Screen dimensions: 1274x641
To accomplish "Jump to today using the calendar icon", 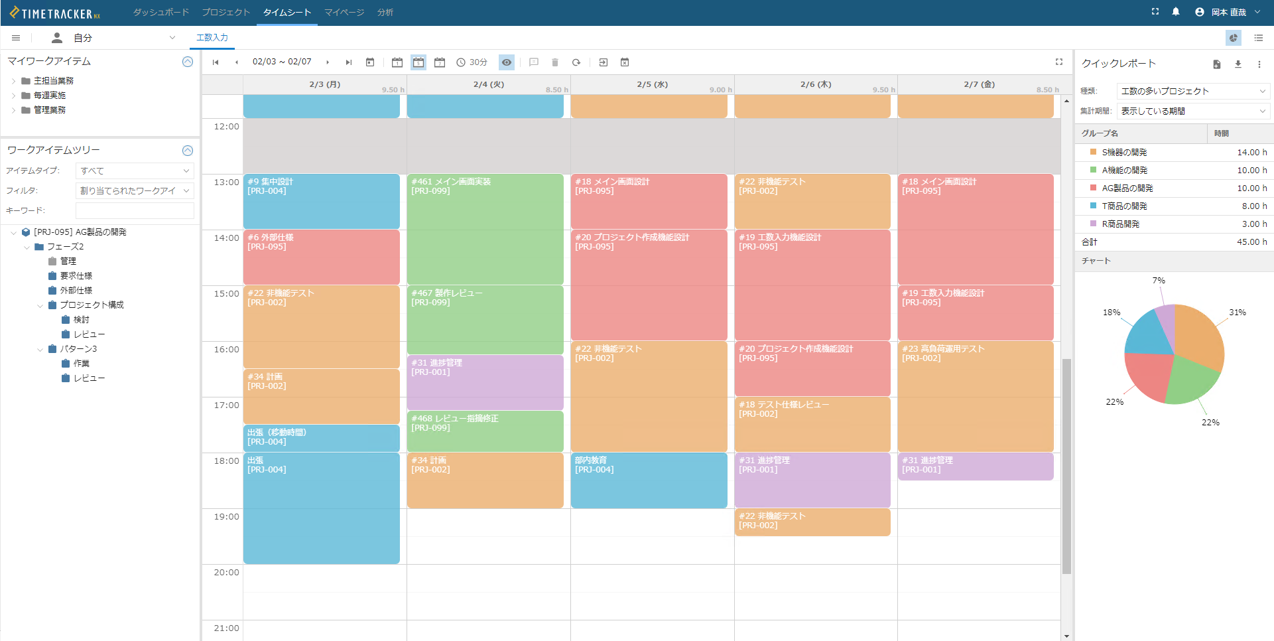I will tap(370, 62).
